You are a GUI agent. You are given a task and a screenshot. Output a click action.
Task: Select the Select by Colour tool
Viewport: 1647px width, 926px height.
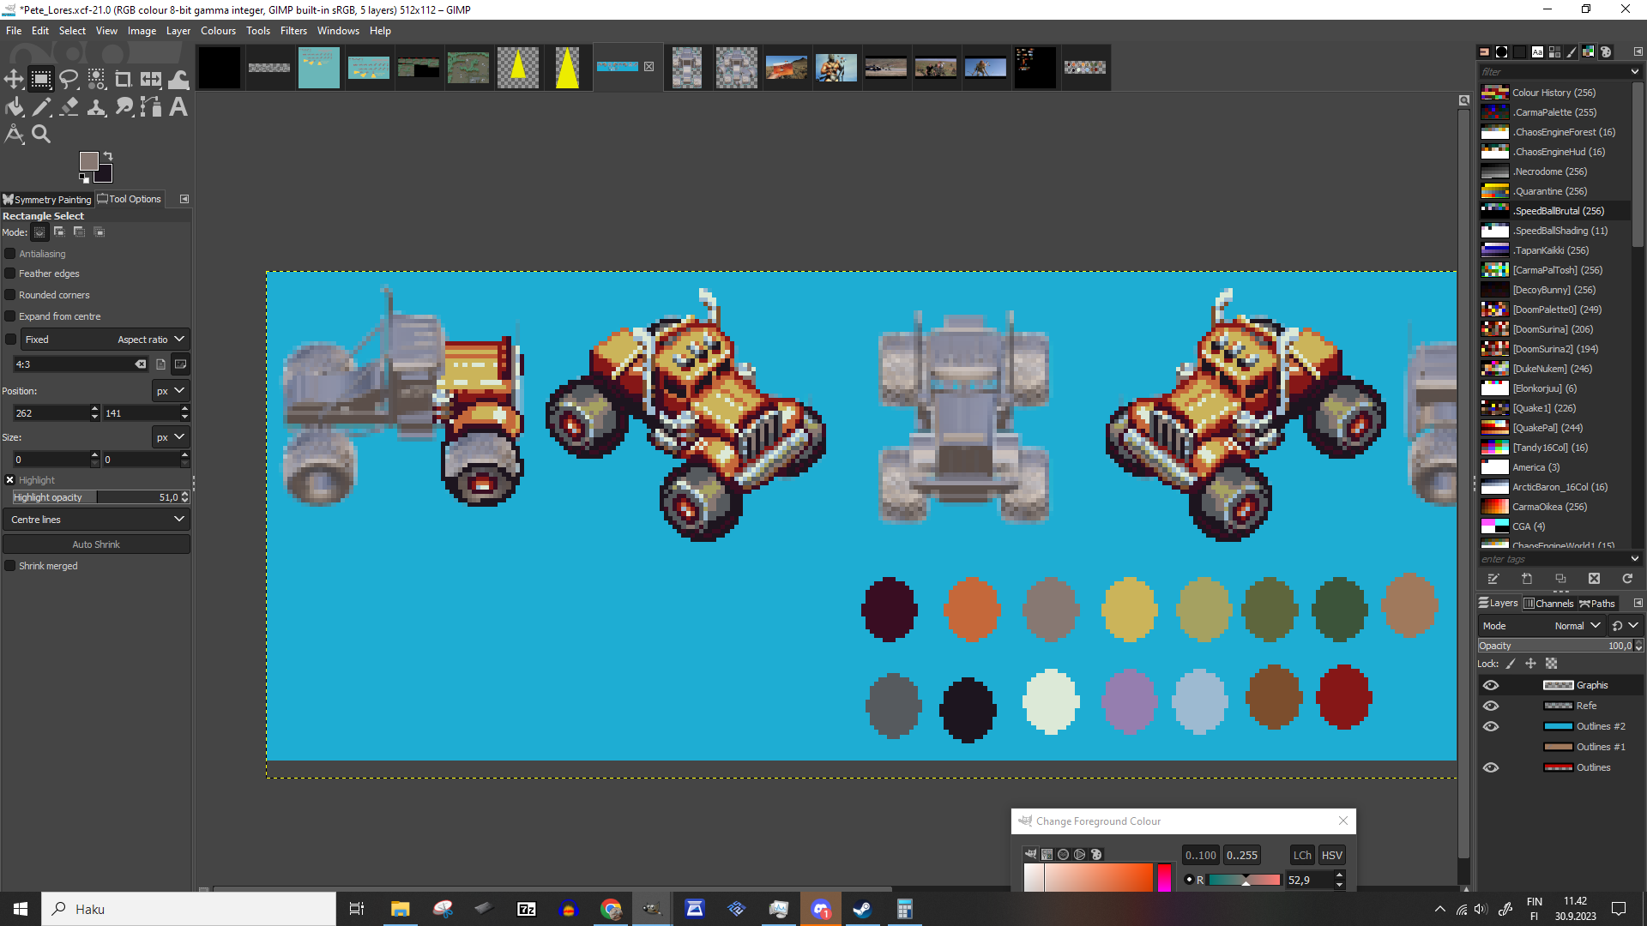click(x=96, y=80)
